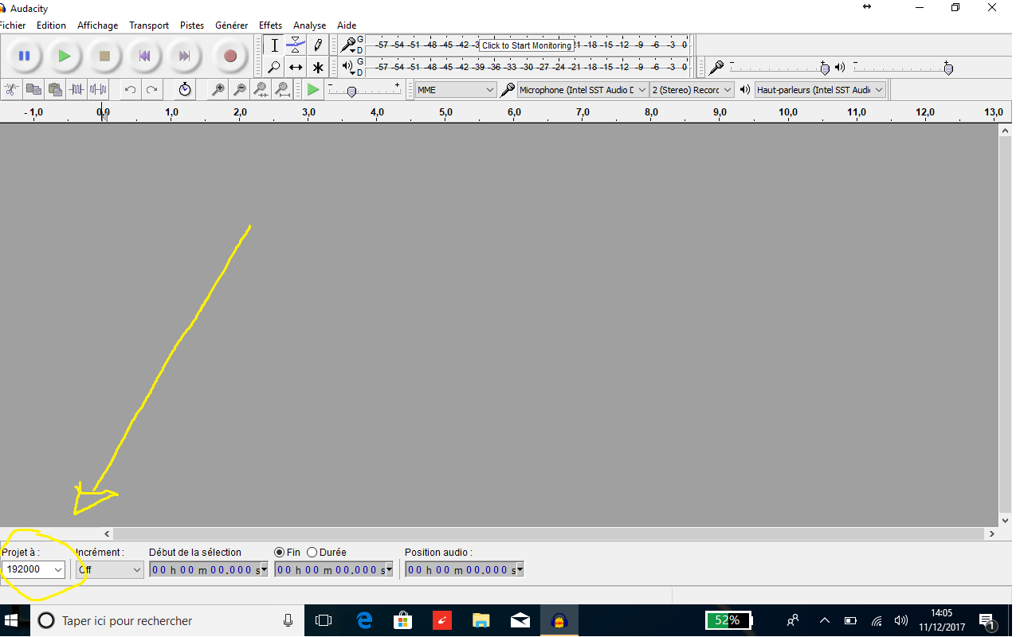Viewport: 1020px width, 637px height.
Task: Open the Affichage menu
Action: coord(97,25)
